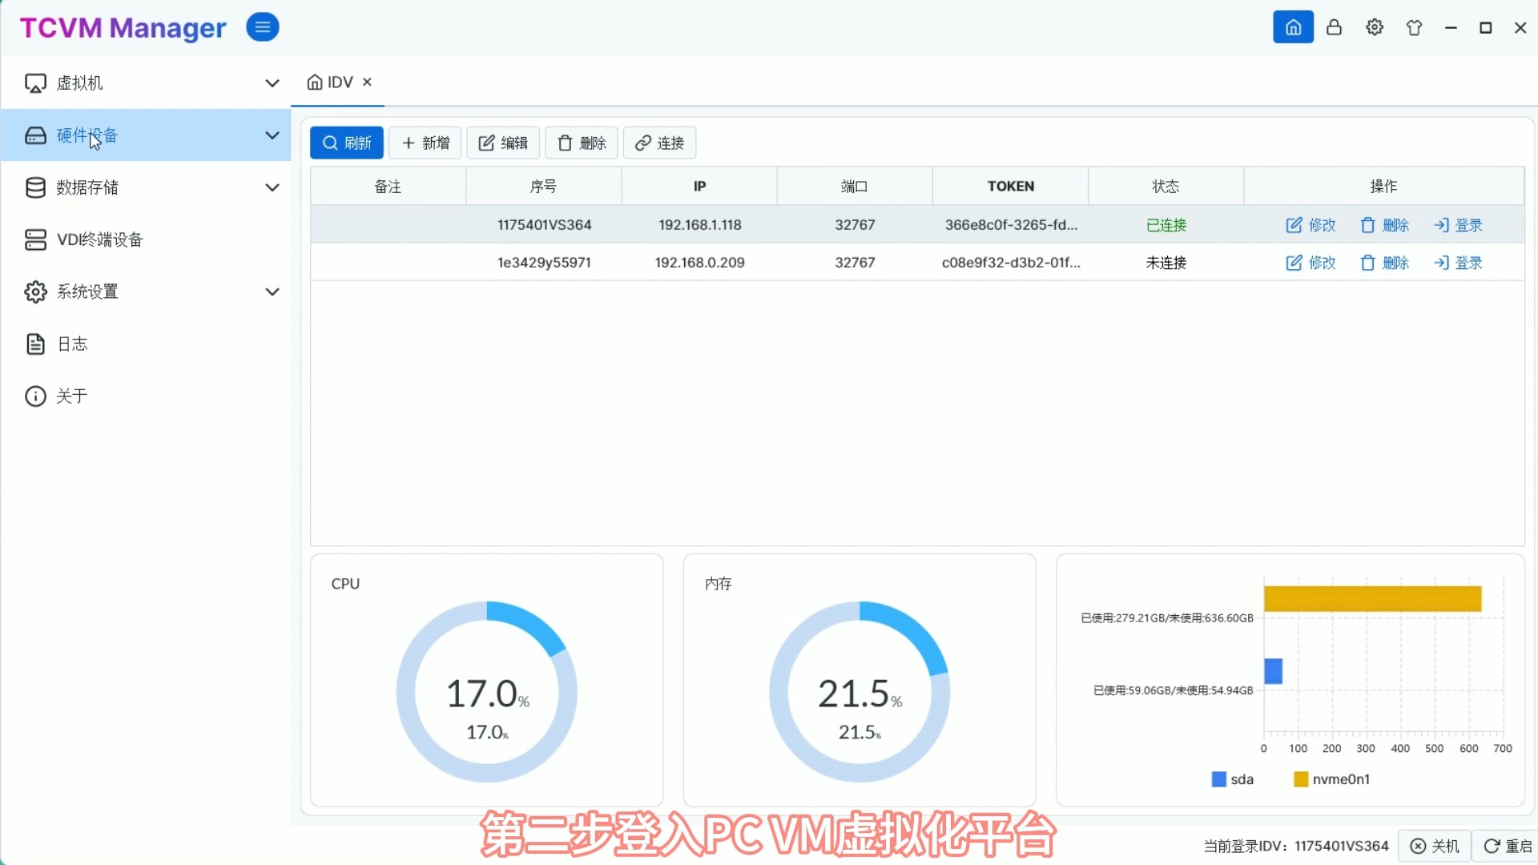Click token cell 366e8c0f-3265-fd...
Image resolution: width=1538 pixels, height=865 pixels.
pyautogui.click(x=1011, y=225)
